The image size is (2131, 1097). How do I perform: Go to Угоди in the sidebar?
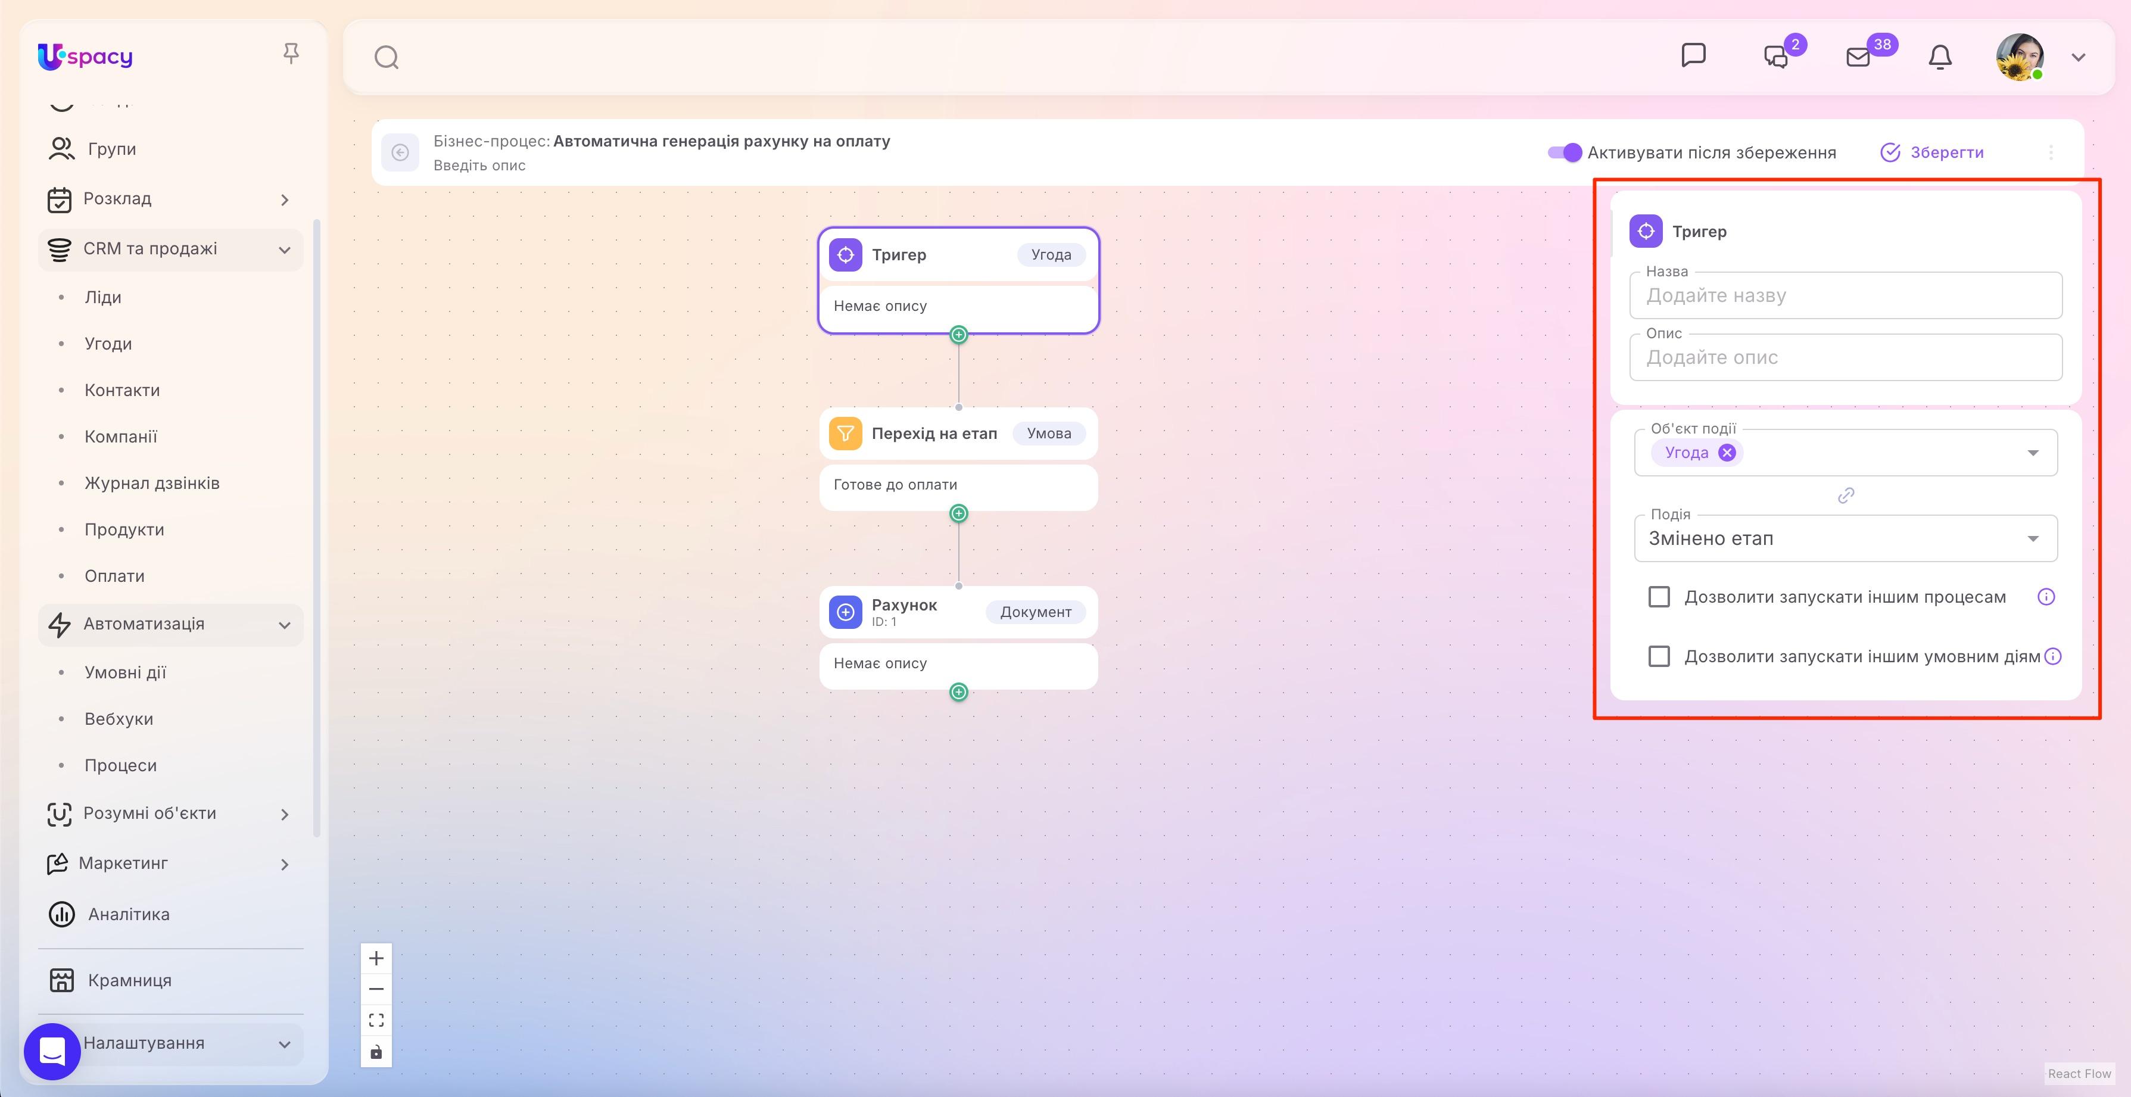[x=108, y=343]
